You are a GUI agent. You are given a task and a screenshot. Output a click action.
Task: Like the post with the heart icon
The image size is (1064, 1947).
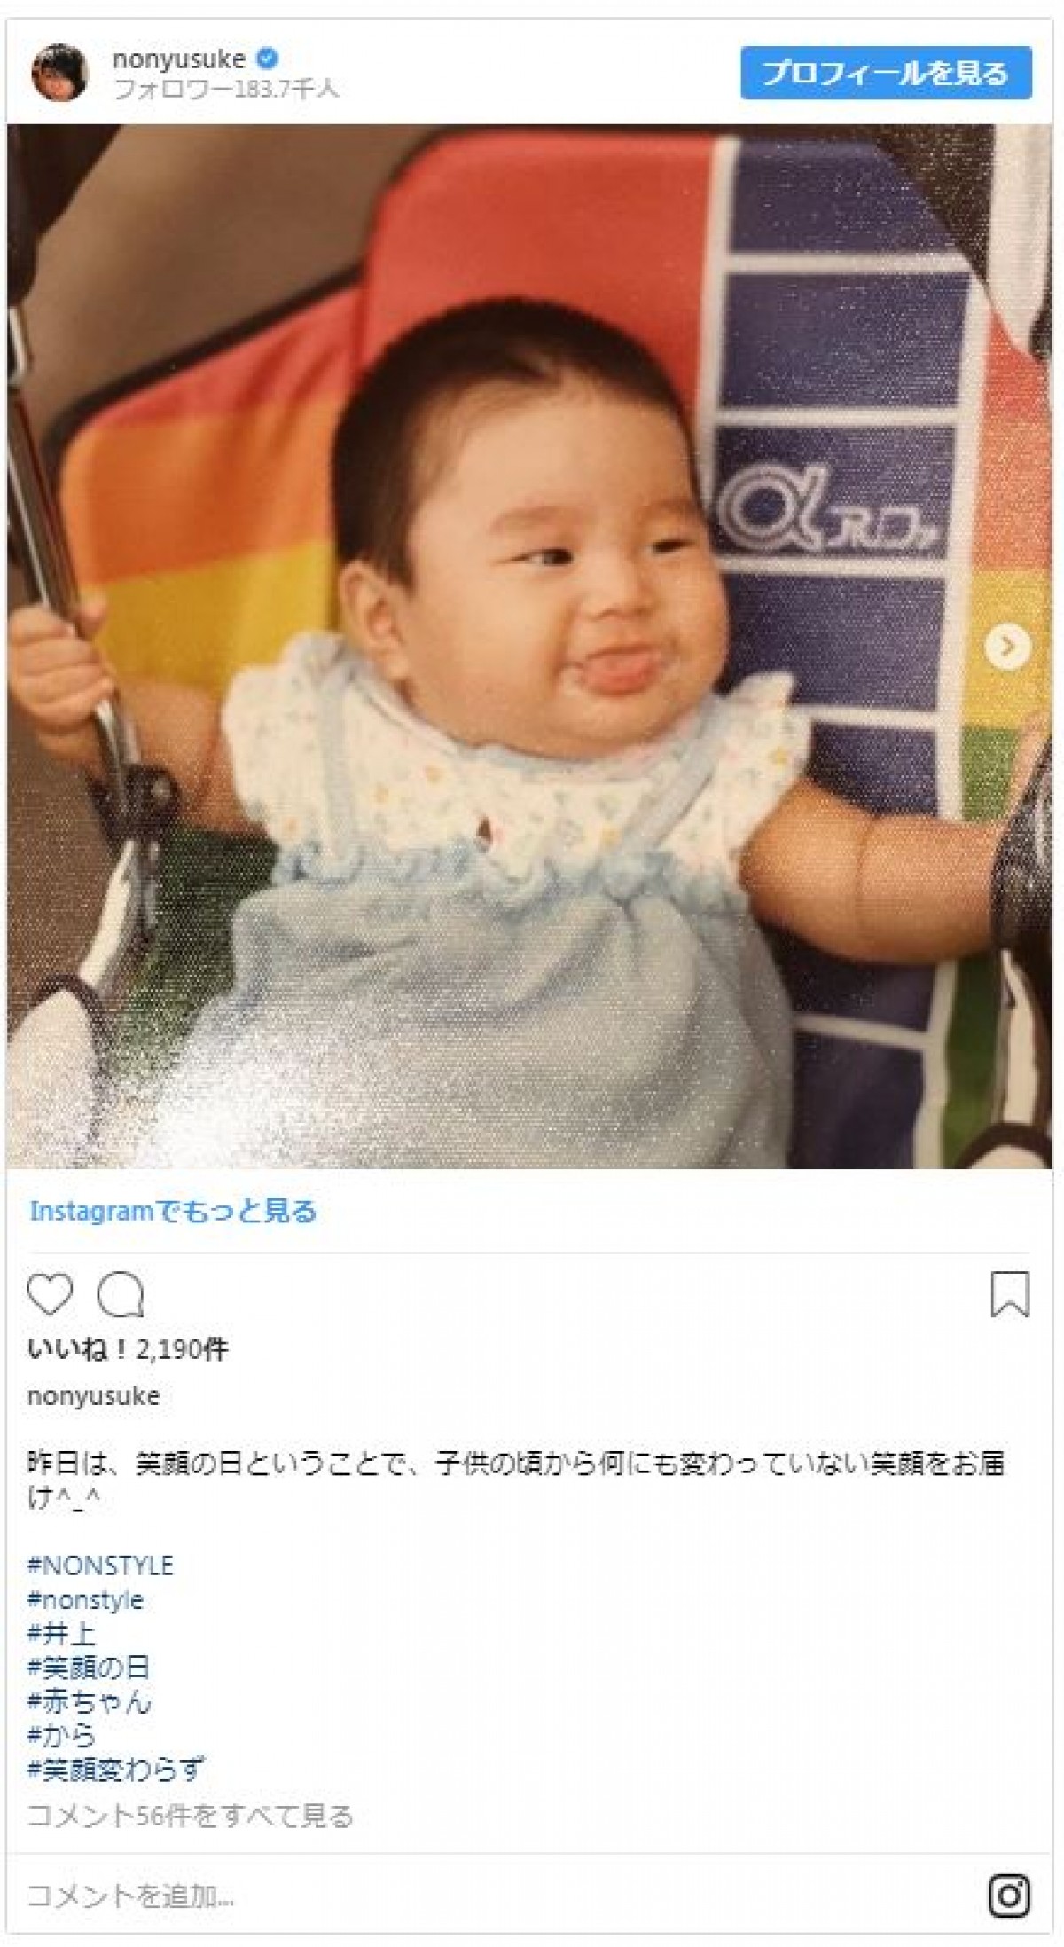tap(50, 1295)
